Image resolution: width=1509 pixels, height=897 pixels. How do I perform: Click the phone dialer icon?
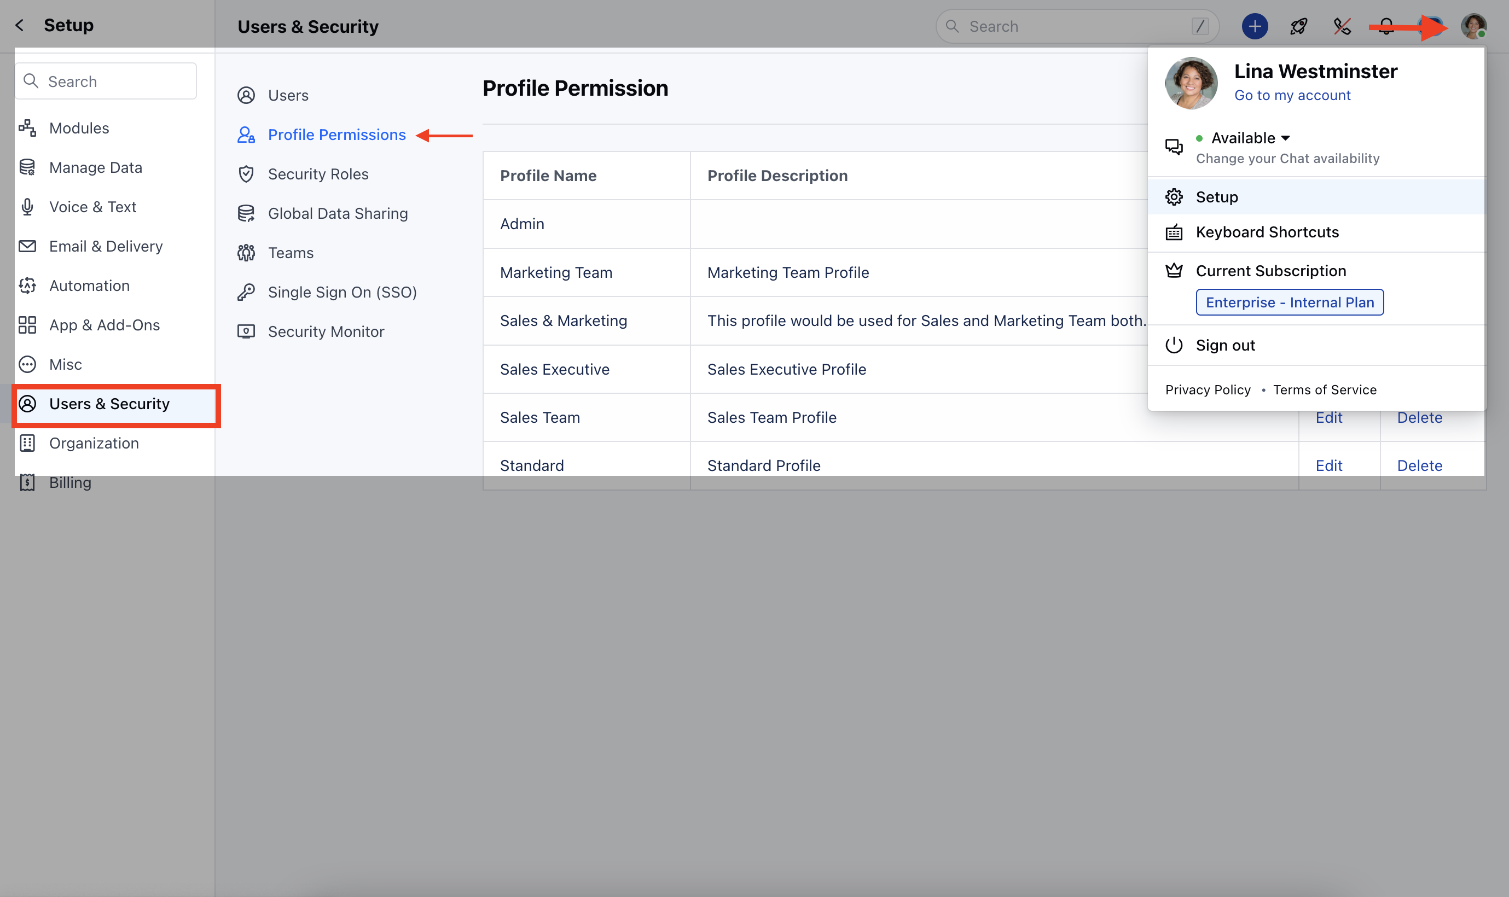[x=1342, y=27]
